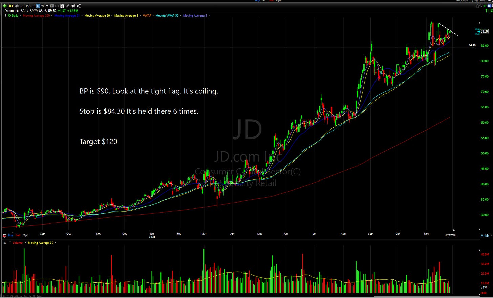
Task: Click the text template (T) toolbar icon
Action: (x=52, y=6)
